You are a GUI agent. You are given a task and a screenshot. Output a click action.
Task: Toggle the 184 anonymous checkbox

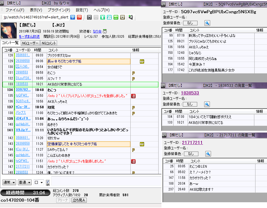click(48, 182)
